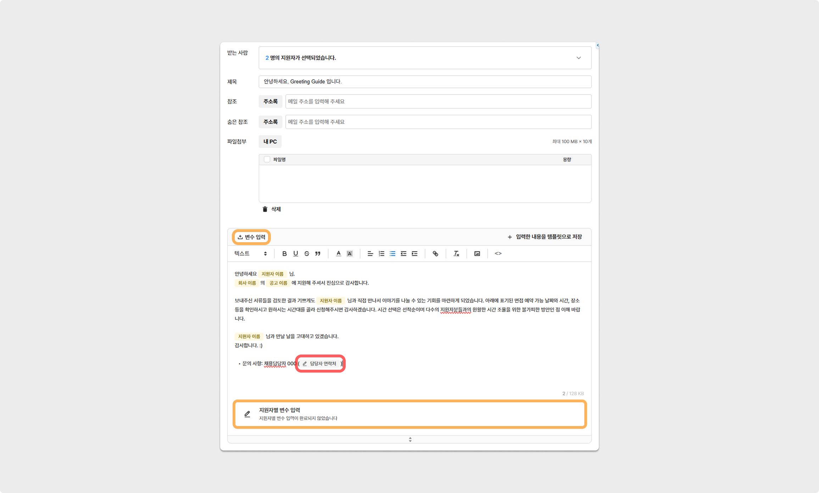Insert an image into the email body
Viewport: 819px width, 493px height.
pos(477,254)
